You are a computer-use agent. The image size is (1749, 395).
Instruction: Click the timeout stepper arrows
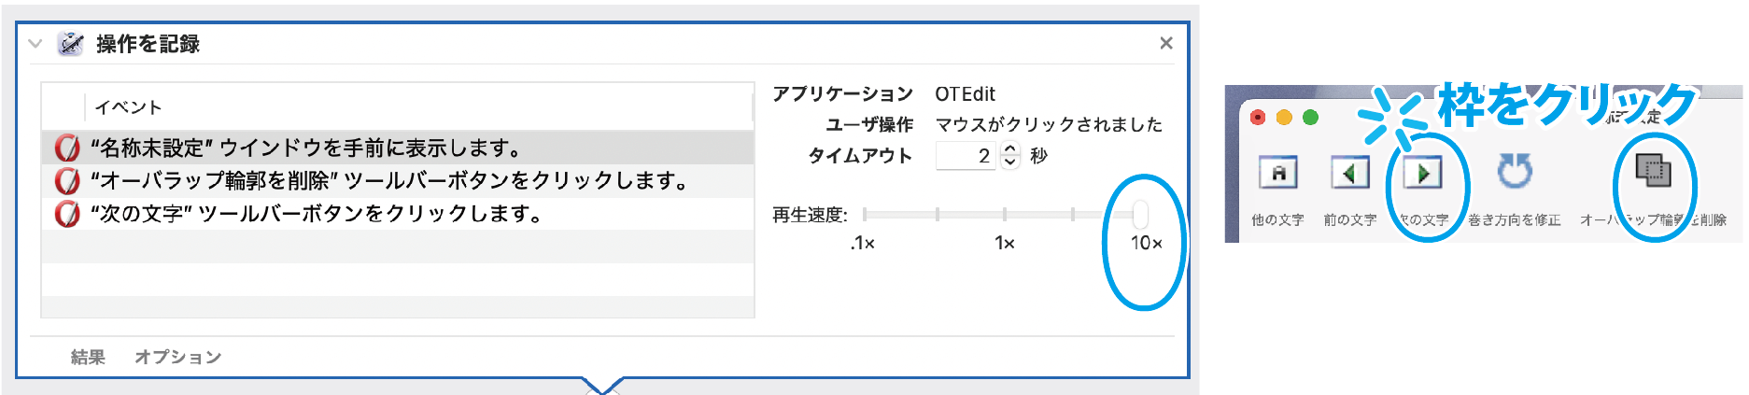tap(1009, 155)
